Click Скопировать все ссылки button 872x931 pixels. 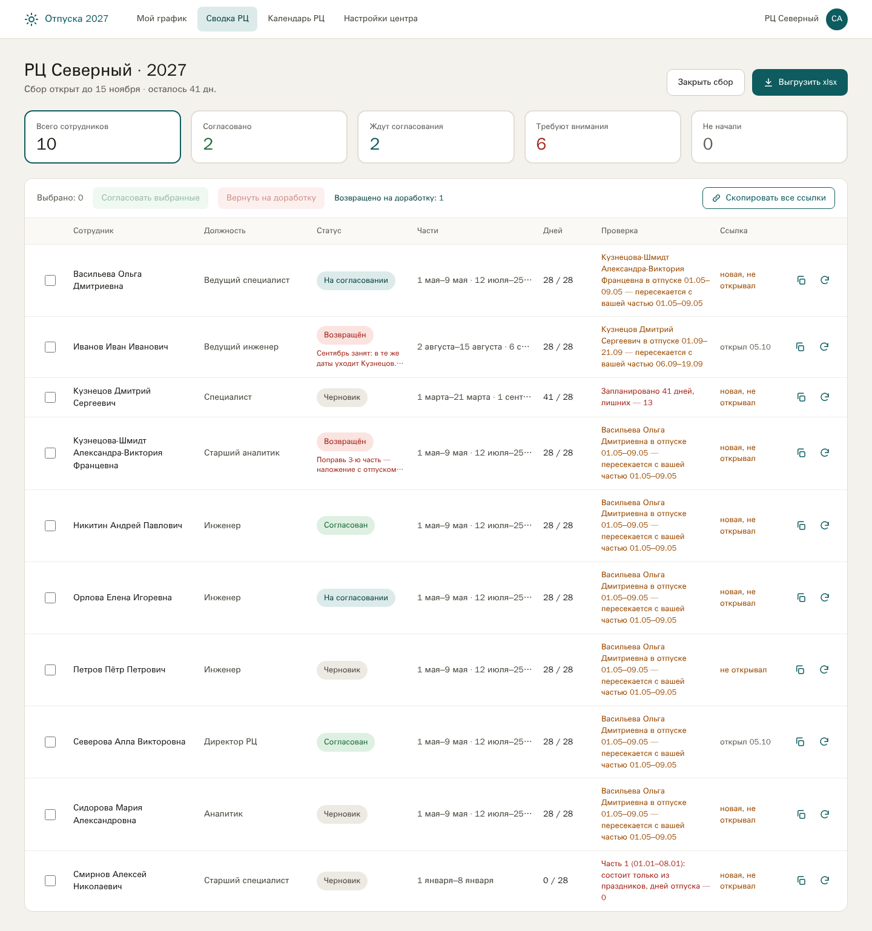click(768, 198)
